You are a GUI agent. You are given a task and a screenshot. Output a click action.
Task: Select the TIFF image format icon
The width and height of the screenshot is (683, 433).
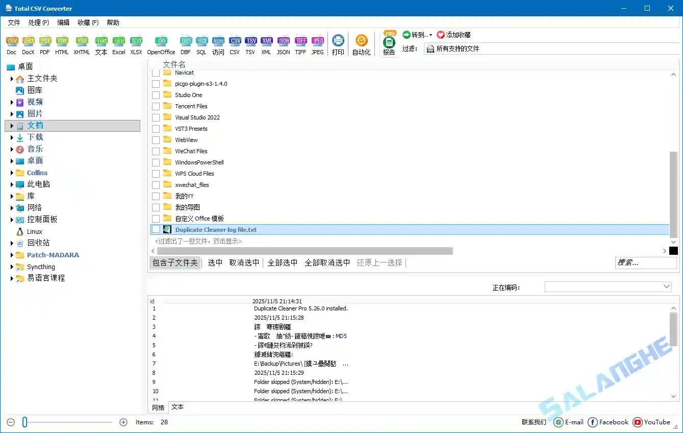(300, 41)
